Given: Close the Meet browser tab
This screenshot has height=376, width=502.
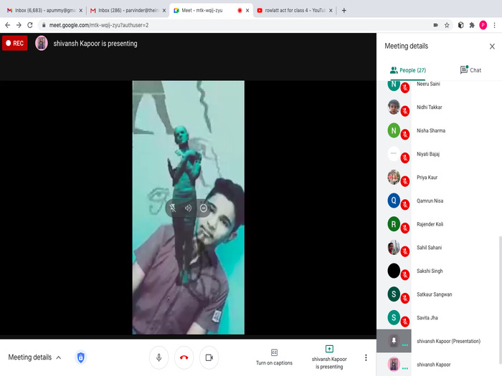Looking at the screenshot, I should click(x=247, y=10).
